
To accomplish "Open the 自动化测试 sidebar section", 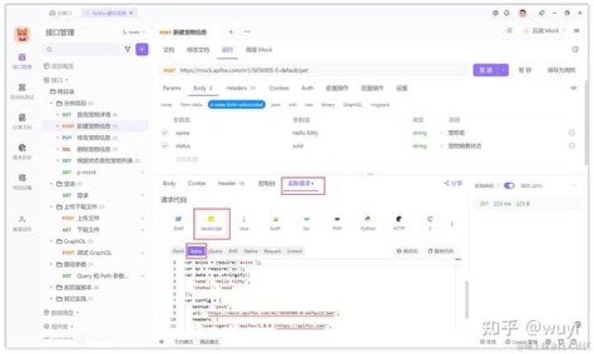I will coord(22,91).
